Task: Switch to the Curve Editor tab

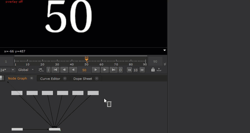Action: click(50, 78)
